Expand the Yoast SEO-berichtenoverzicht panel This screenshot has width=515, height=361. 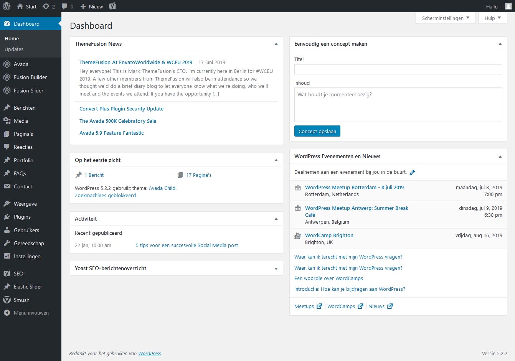click(x=276, y=269)
